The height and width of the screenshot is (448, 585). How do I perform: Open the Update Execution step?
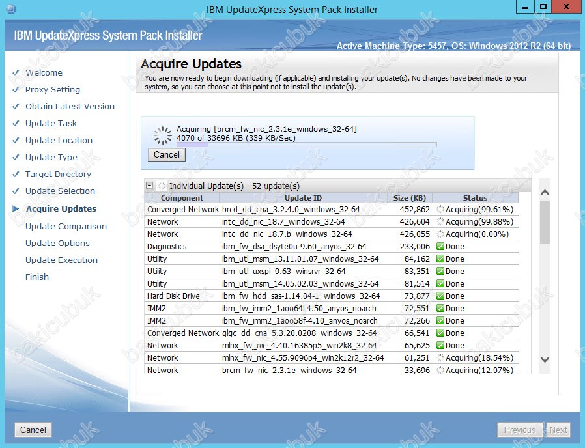pos(61,260)
